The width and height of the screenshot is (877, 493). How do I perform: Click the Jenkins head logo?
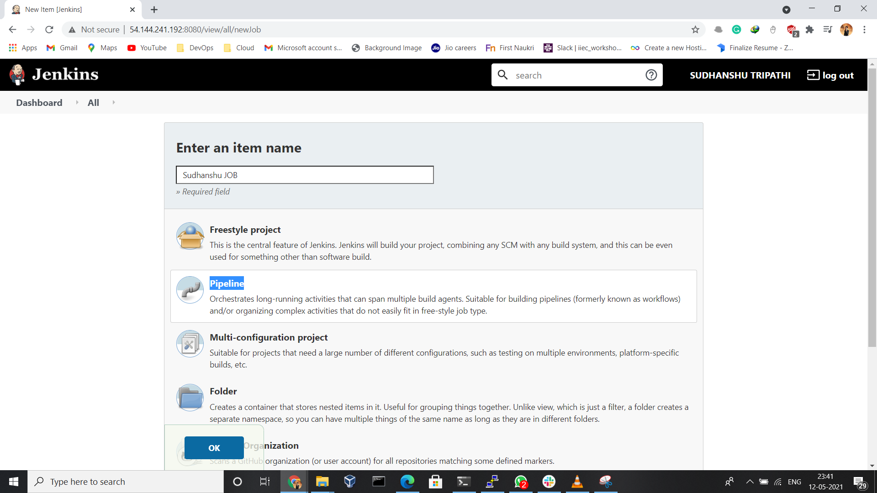[17, 74]
